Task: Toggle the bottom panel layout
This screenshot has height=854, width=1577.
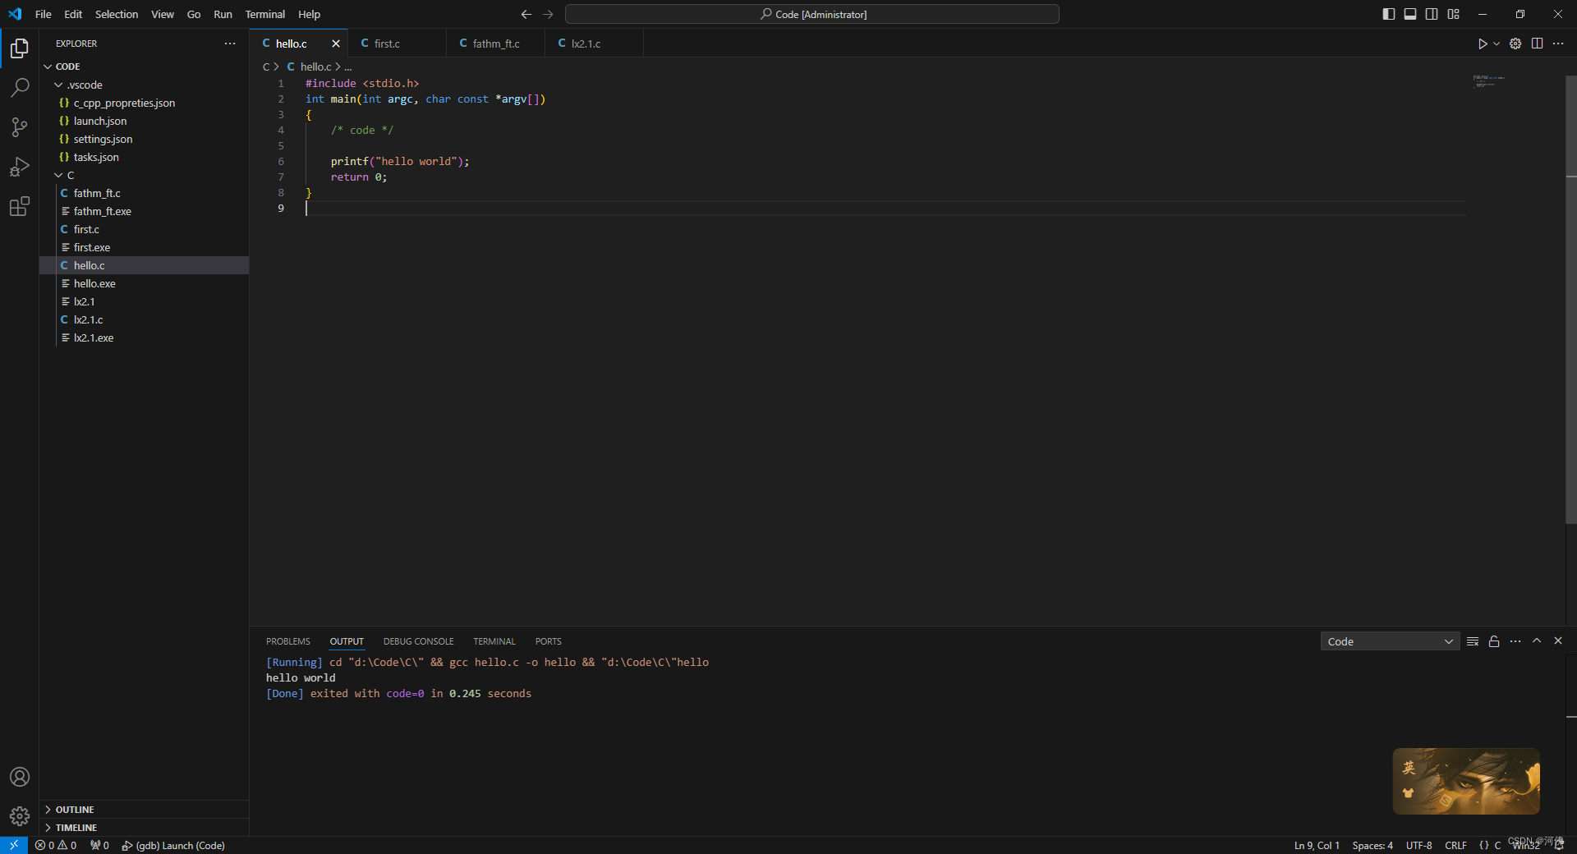Action: coord(1410,14)
